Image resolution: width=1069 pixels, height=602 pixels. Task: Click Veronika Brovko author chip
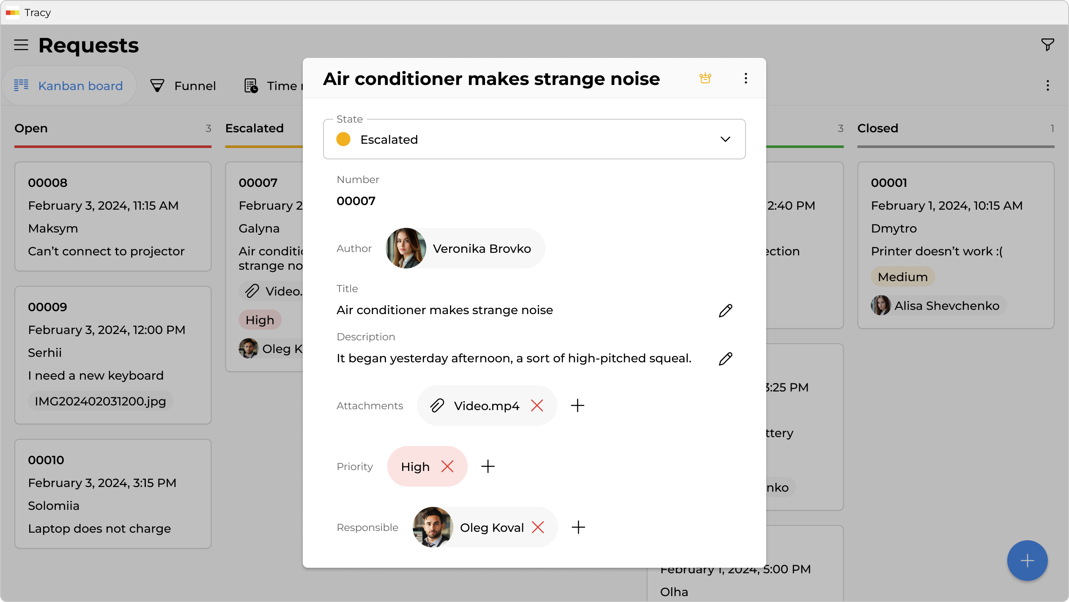point(465,249)
